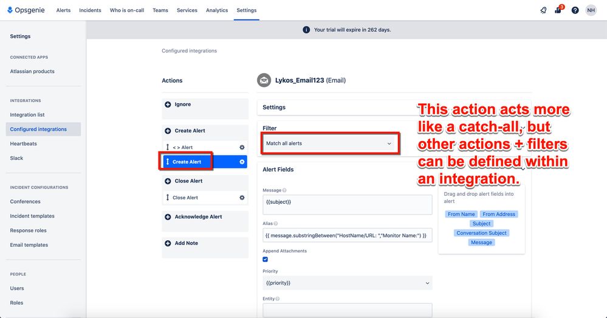Click the plus icon beside Add Note
The width and height of the screenshot is (607, 318).
pyautogui.click(x=168, y=243)
